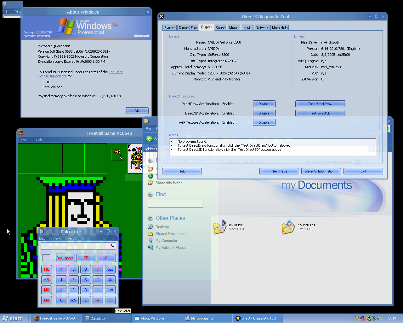Switch to About Windows on the taskbar
Screen dimensions: 403x323
(157, 318)
